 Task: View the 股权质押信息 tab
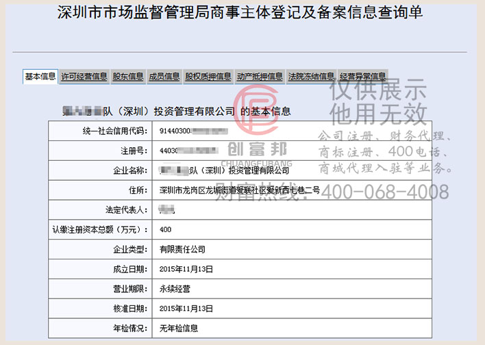208,77
